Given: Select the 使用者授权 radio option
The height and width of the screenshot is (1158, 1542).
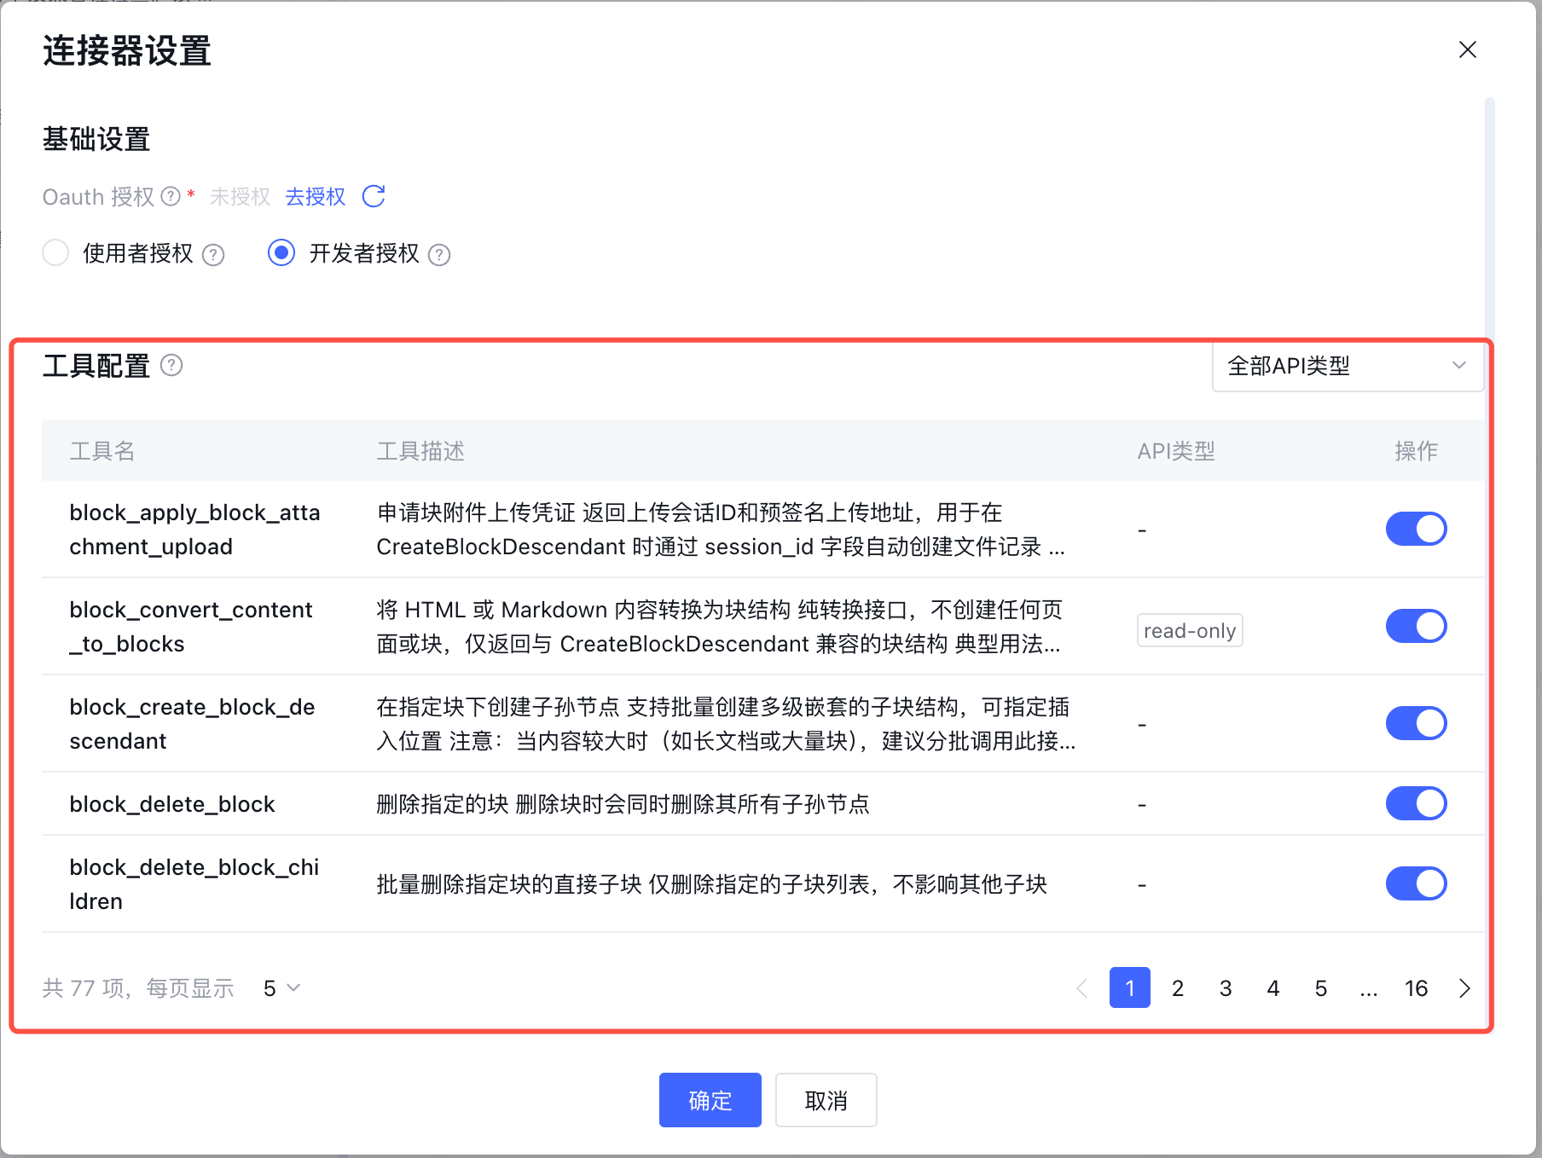Looking at the screenshot, I should point(55,252).
